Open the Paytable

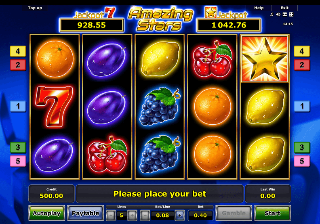pyautogui.click(x=86, y=213)
